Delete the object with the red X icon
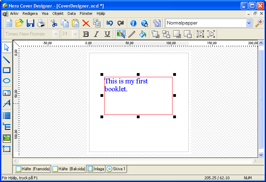This screenshot has height=182, width=266. point(86,23)
